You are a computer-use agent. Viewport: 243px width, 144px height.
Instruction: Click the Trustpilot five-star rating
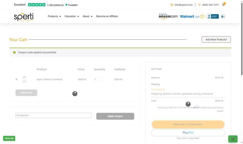[x=37, y=5]
